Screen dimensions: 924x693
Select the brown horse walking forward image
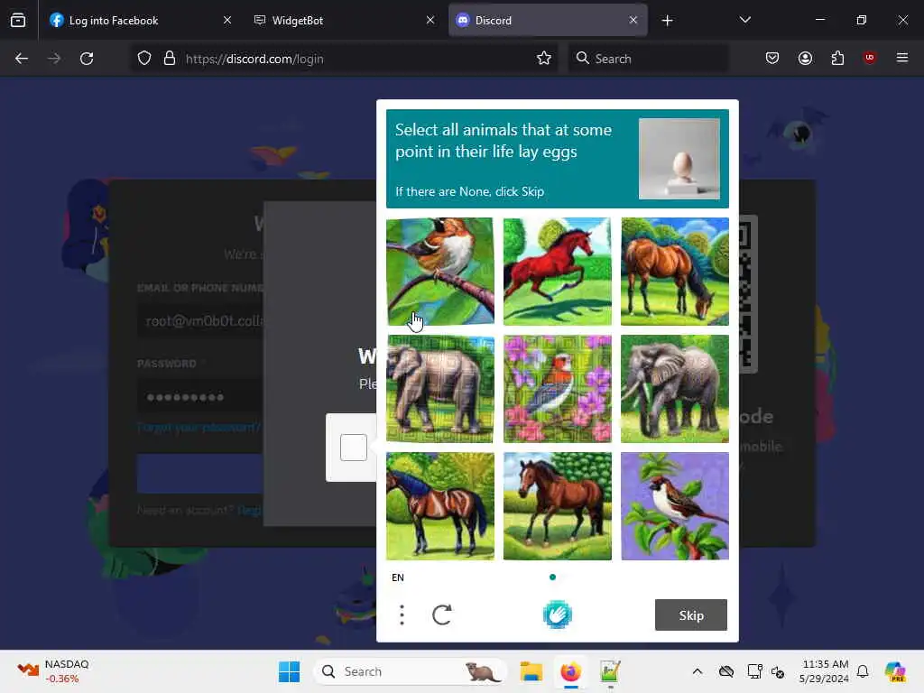point(557,505)
